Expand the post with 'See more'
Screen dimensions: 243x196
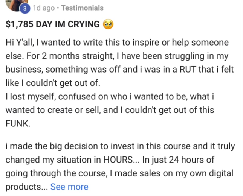69,187
